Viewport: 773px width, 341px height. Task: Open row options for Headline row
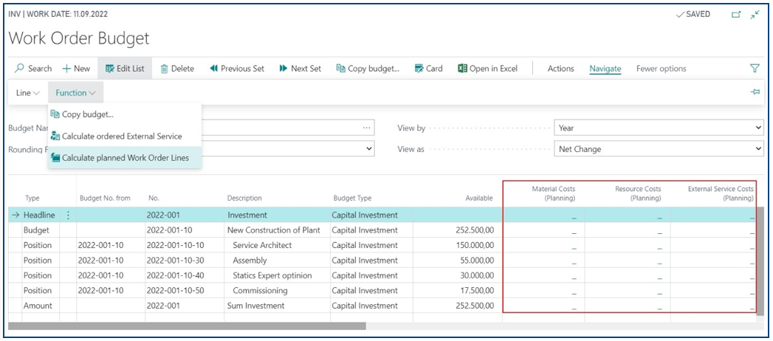68,215
